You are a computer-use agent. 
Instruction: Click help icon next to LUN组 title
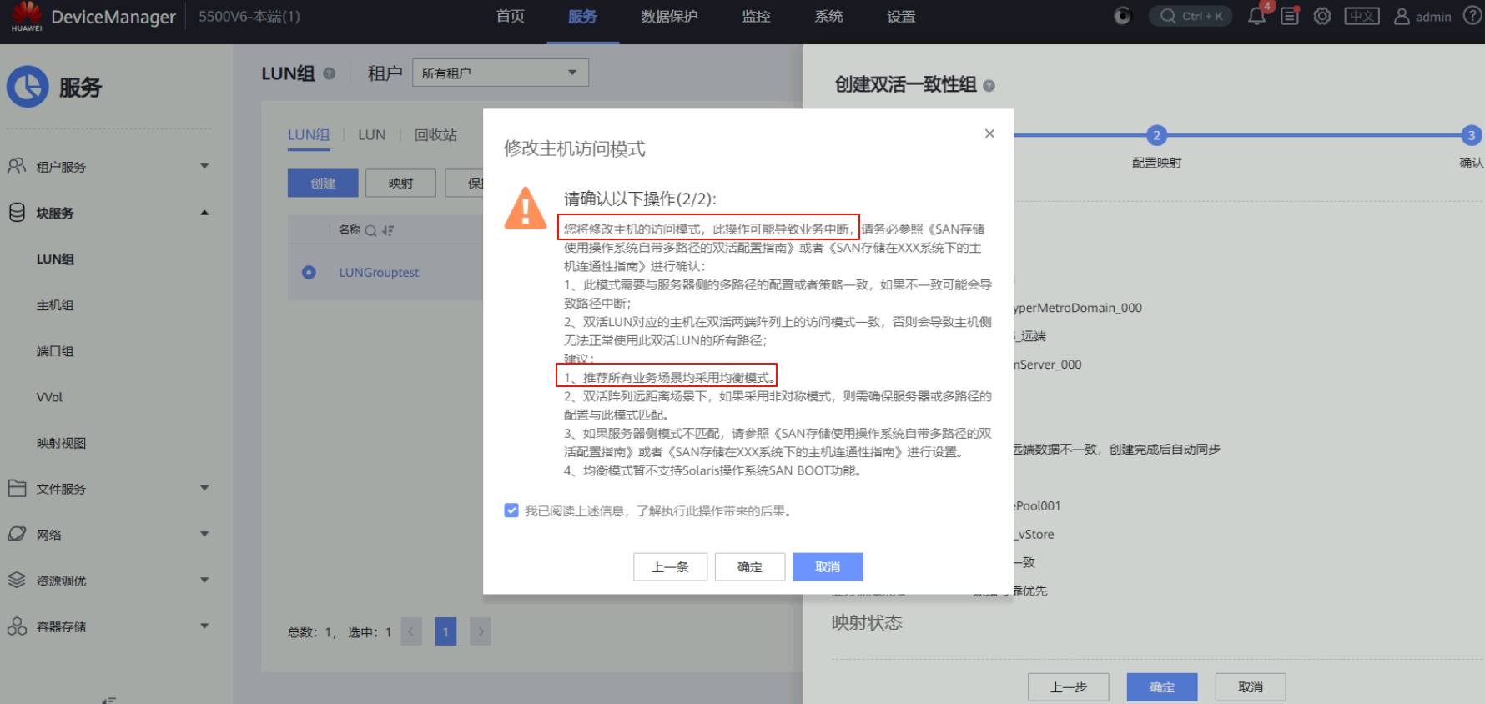[330, 73]
